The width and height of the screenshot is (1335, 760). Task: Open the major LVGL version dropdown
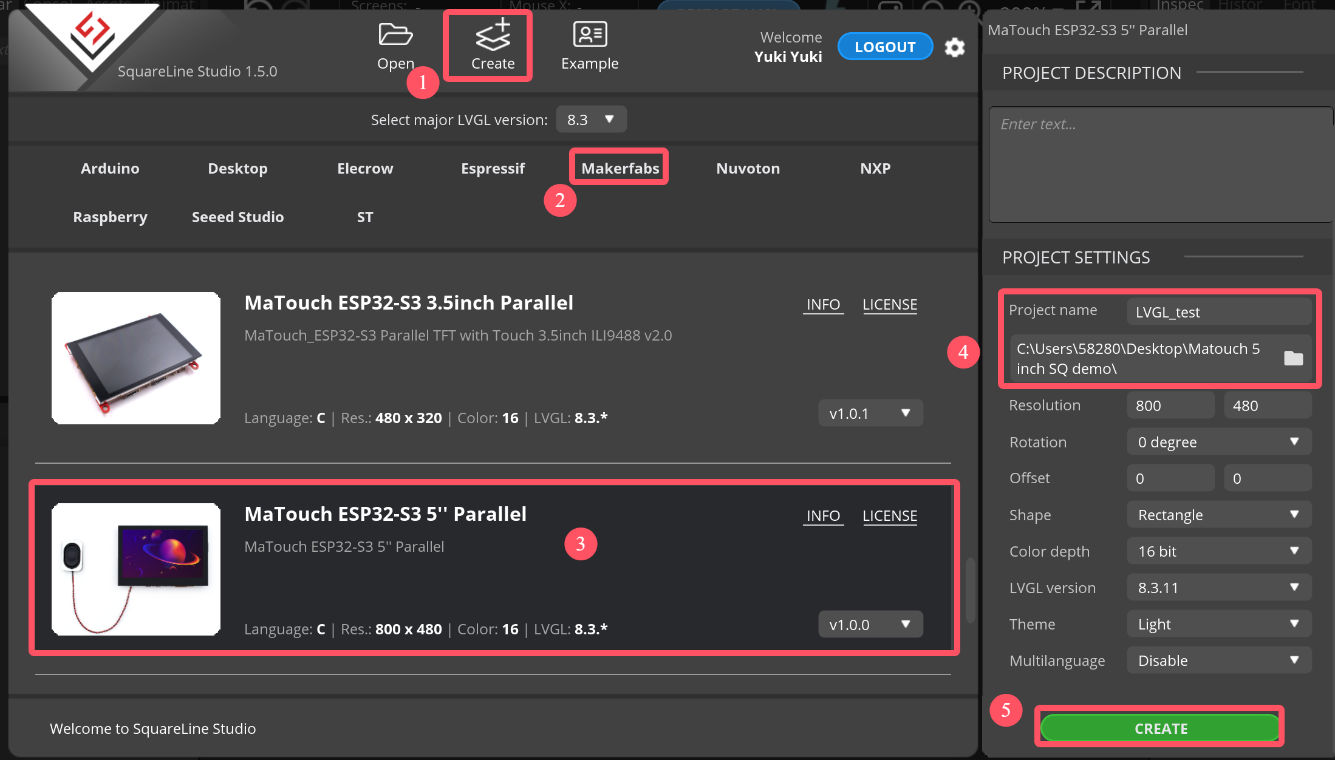pyautogui.click(x=591, y=120)
